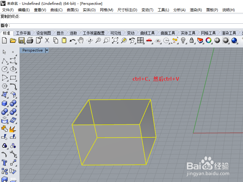
Task: Click the New file icon
Action: click(4, 41)
